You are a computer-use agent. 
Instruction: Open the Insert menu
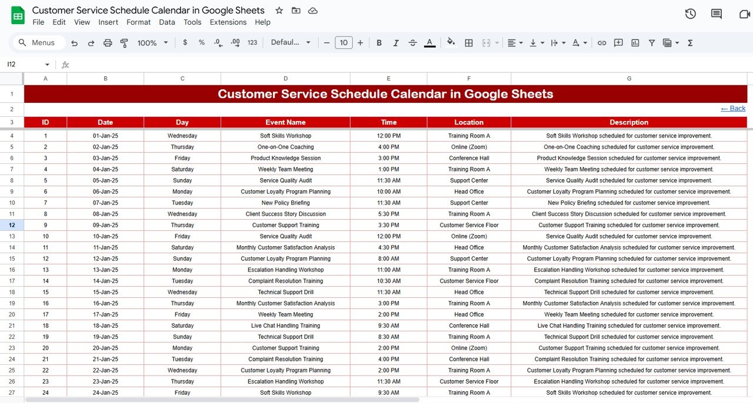pyautogui.click(x=108, y=22)
